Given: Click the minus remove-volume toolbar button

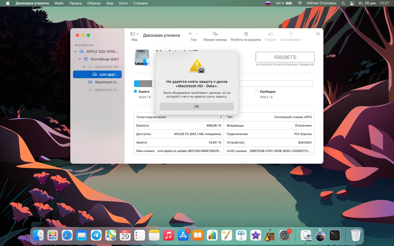Looking at the screenshot, I should (x=197, y=34).
